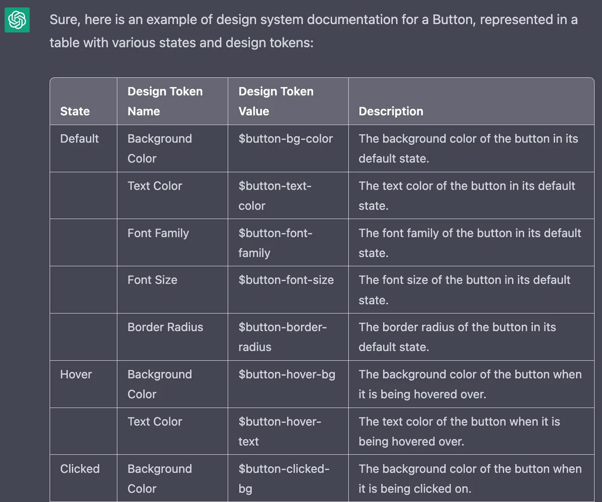Click the $button-border-radius token value
602x502 pixels.
(282, 337)
